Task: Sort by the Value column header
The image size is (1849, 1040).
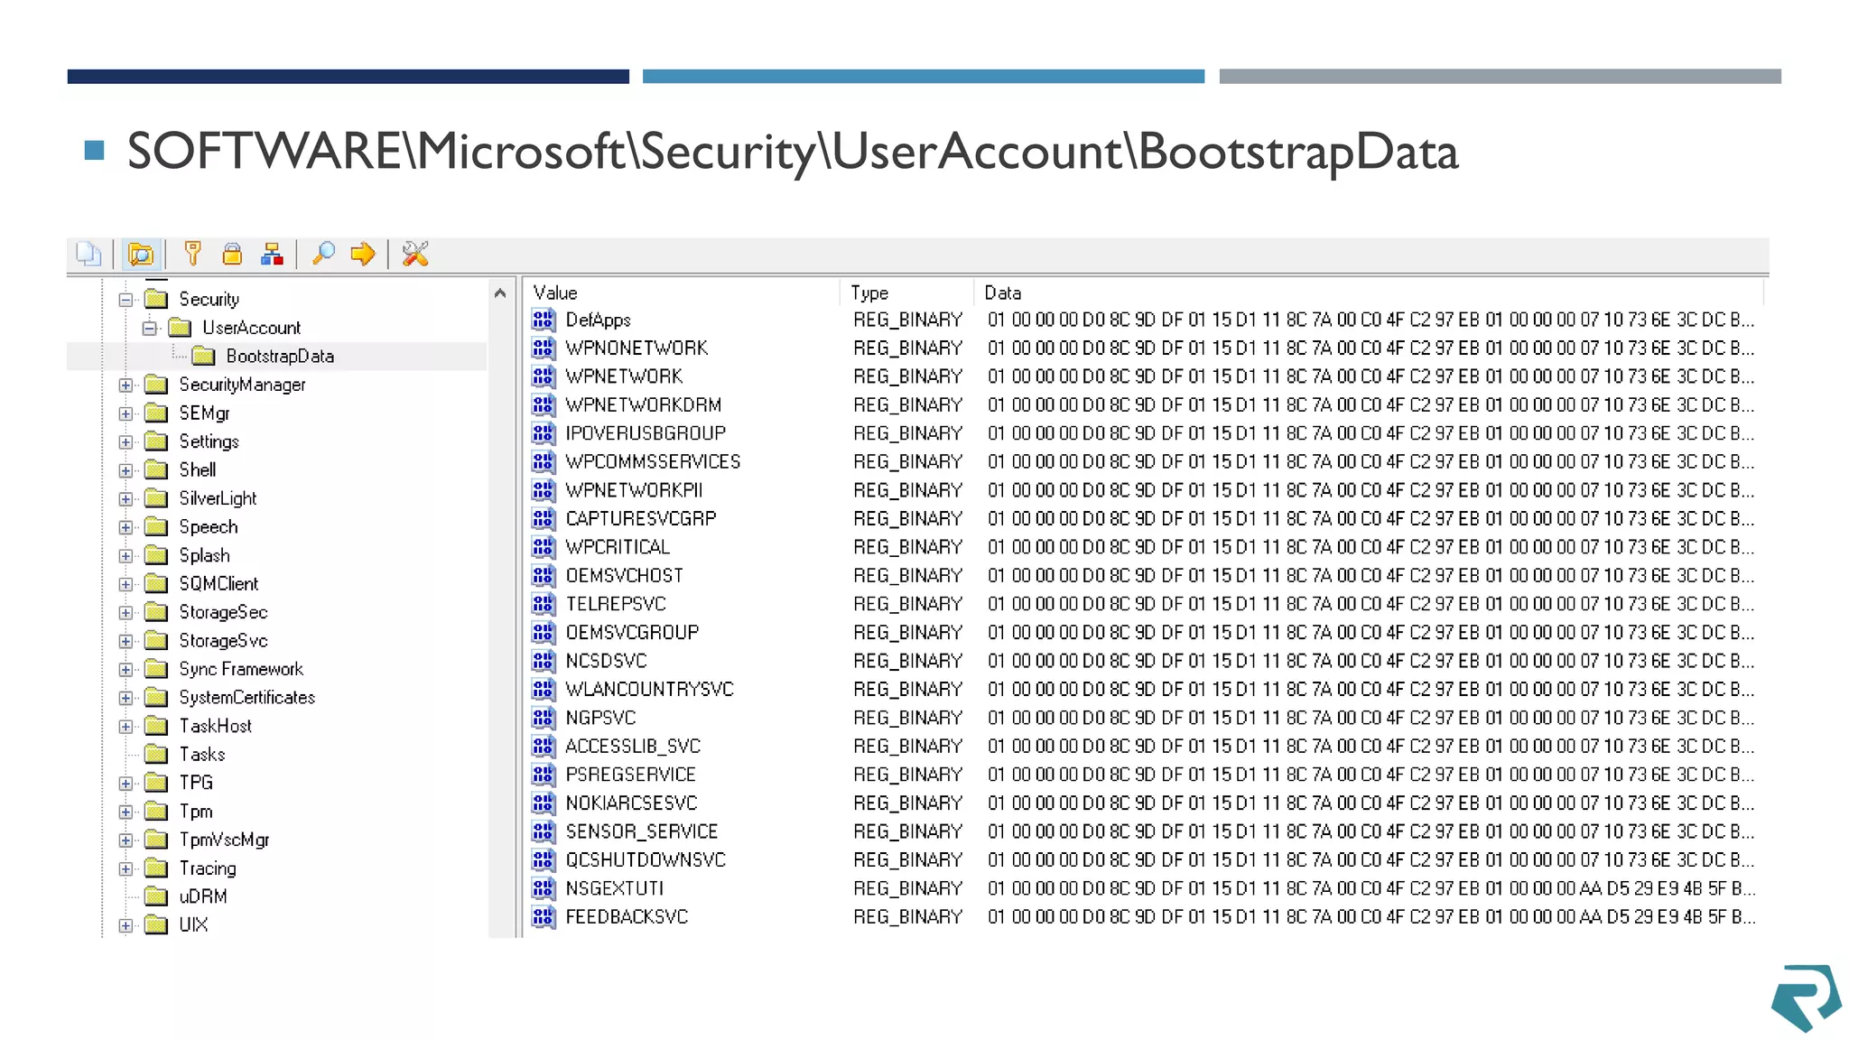Action: click(x=682, y=292)
